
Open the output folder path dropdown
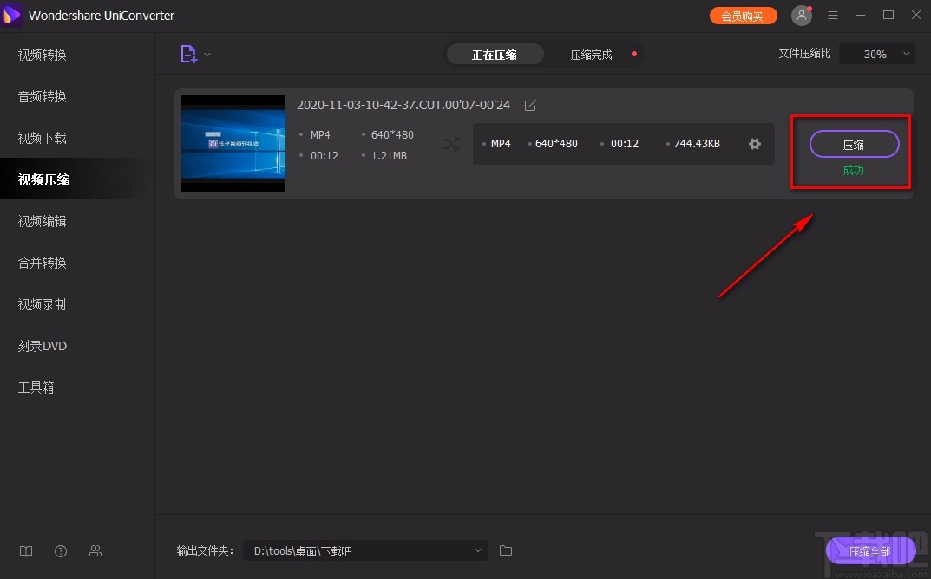tap(477, 550)
